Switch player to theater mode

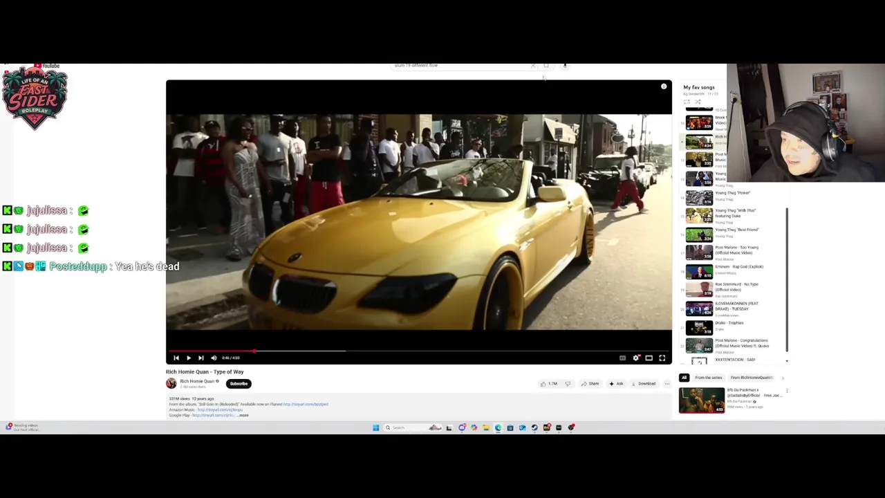(649, 358)
